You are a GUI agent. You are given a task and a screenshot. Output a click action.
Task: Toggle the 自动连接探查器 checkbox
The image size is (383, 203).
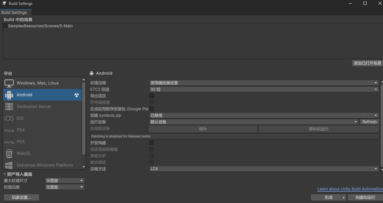coord(152,149)
